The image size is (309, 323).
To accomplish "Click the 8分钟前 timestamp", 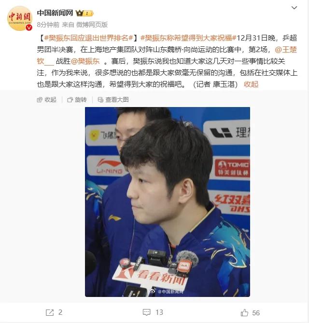I will pyautogui.click(x=48, y=25).
